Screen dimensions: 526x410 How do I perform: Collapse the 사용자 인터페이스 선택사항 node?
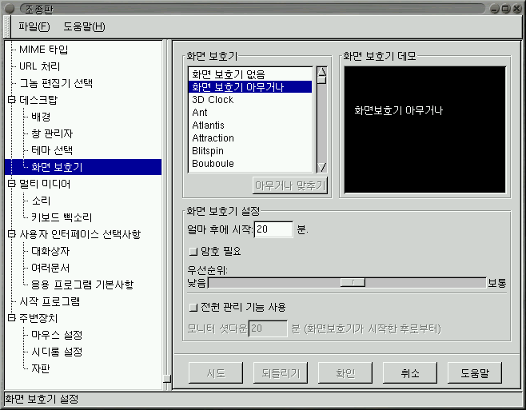click(x=11, y=234)
